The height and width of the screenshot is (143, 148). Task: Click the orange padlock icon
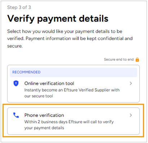(137, 59)
